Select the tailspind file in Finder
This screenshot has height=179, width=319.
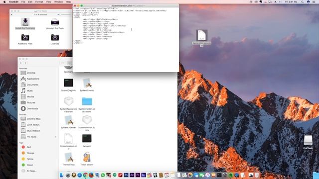click(x=87, y=138)
